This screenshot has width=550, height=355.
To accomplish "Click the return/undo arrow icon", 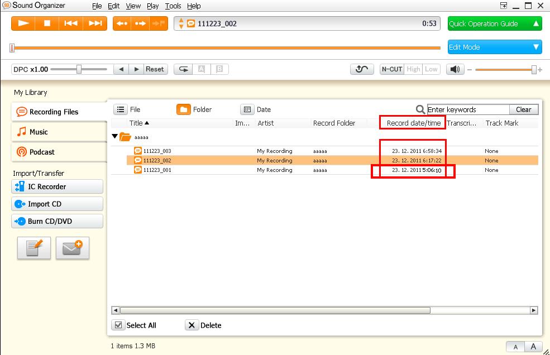I will tap(362, 69).
